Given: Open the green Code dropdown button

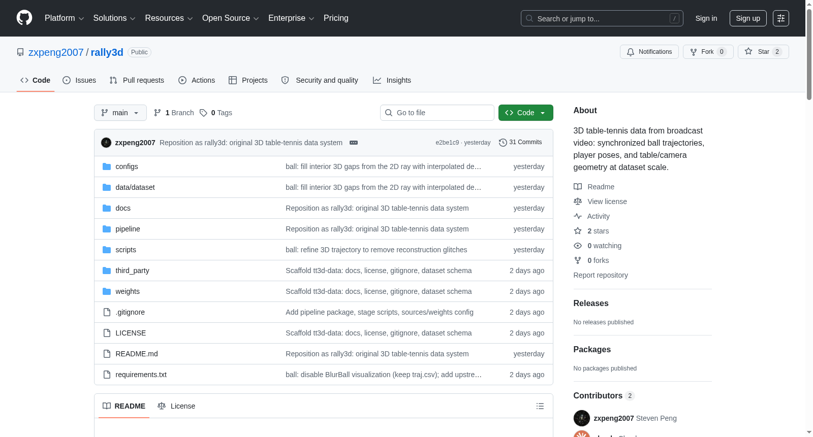Looking at the screenshot, I should 526,113.
